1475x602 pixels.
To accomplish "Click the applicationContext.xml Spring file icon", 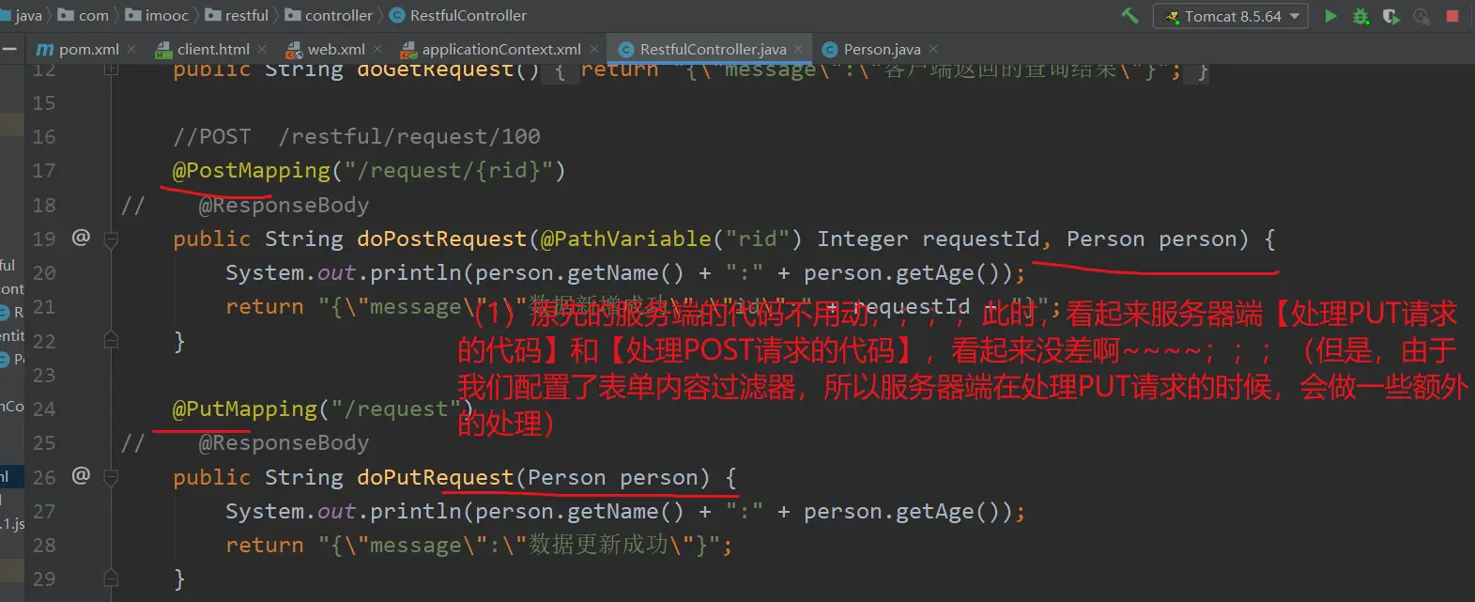I will tap(408, 49).
